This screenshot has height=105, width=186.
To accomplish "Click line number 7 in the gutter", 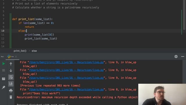I will point(3,19).
